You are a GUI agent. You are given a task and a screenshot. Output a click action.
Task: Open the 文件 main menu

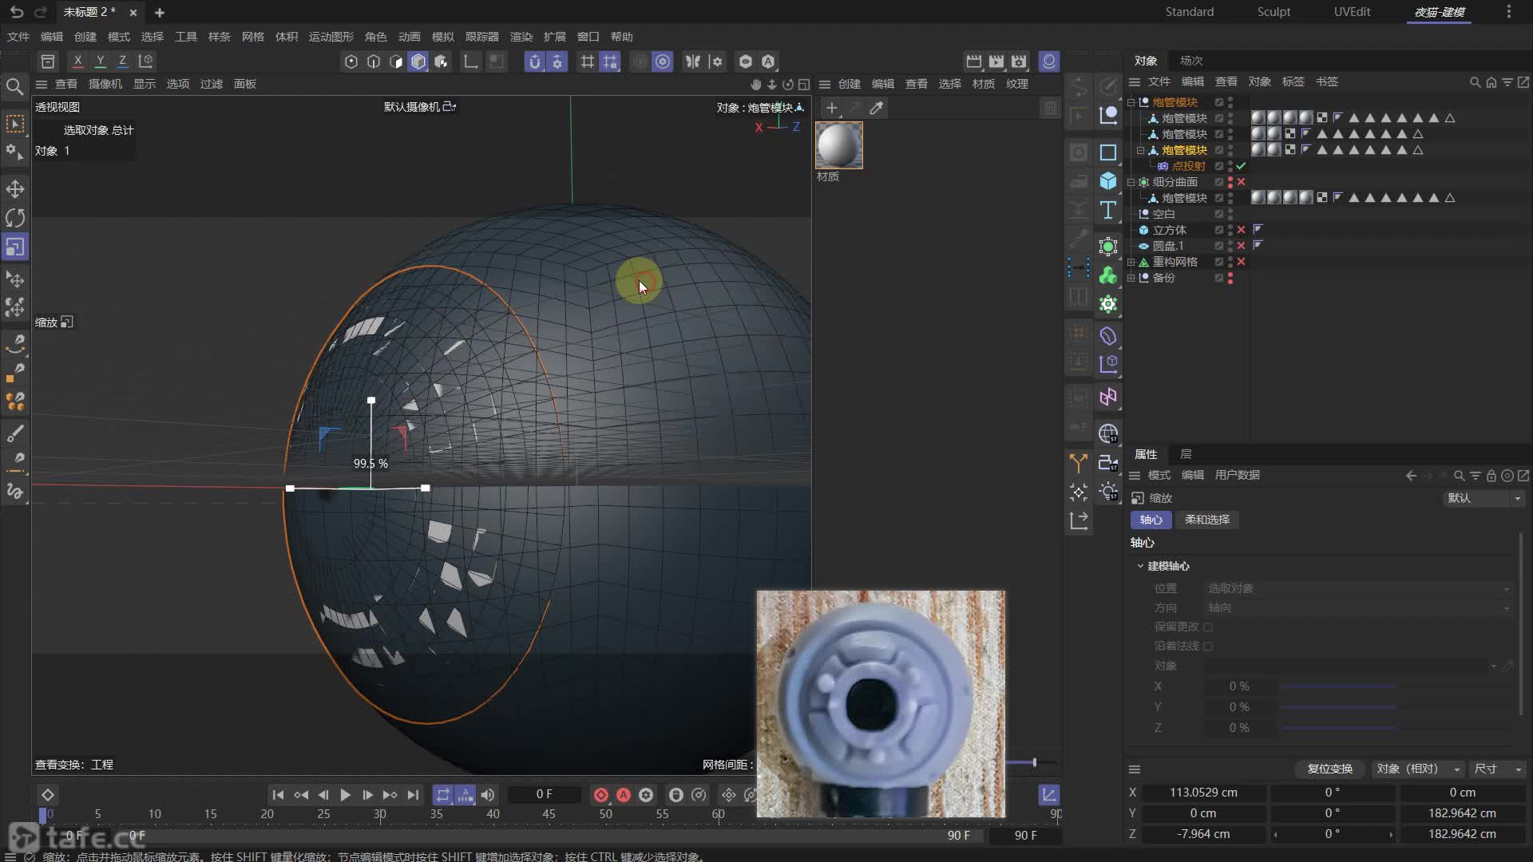(18, 37)
